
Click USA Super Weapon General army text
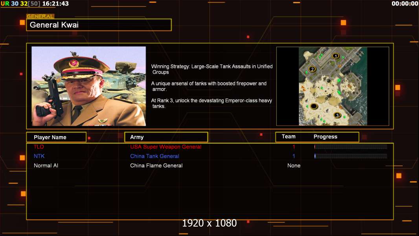pyautogui.click(x=166, y=147)
